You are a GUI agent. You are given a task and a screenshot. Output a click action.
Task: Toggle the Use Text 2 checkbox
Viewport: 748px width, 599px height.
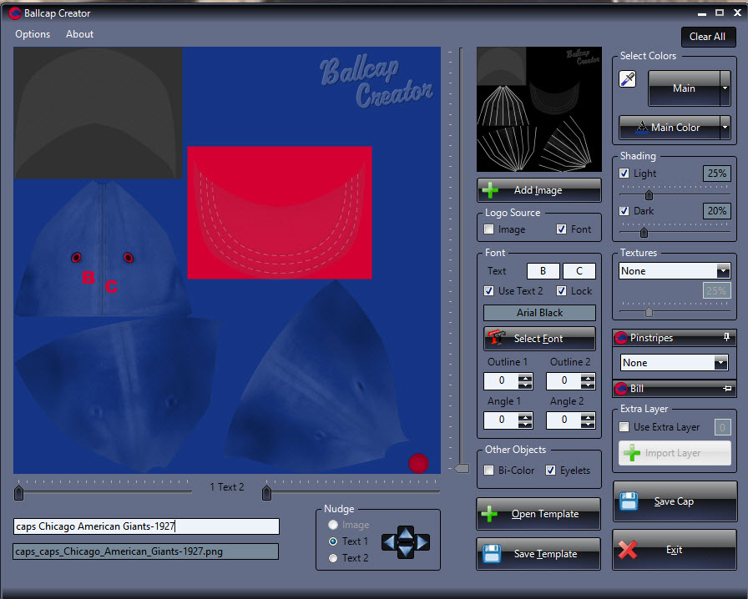[489, 291]
